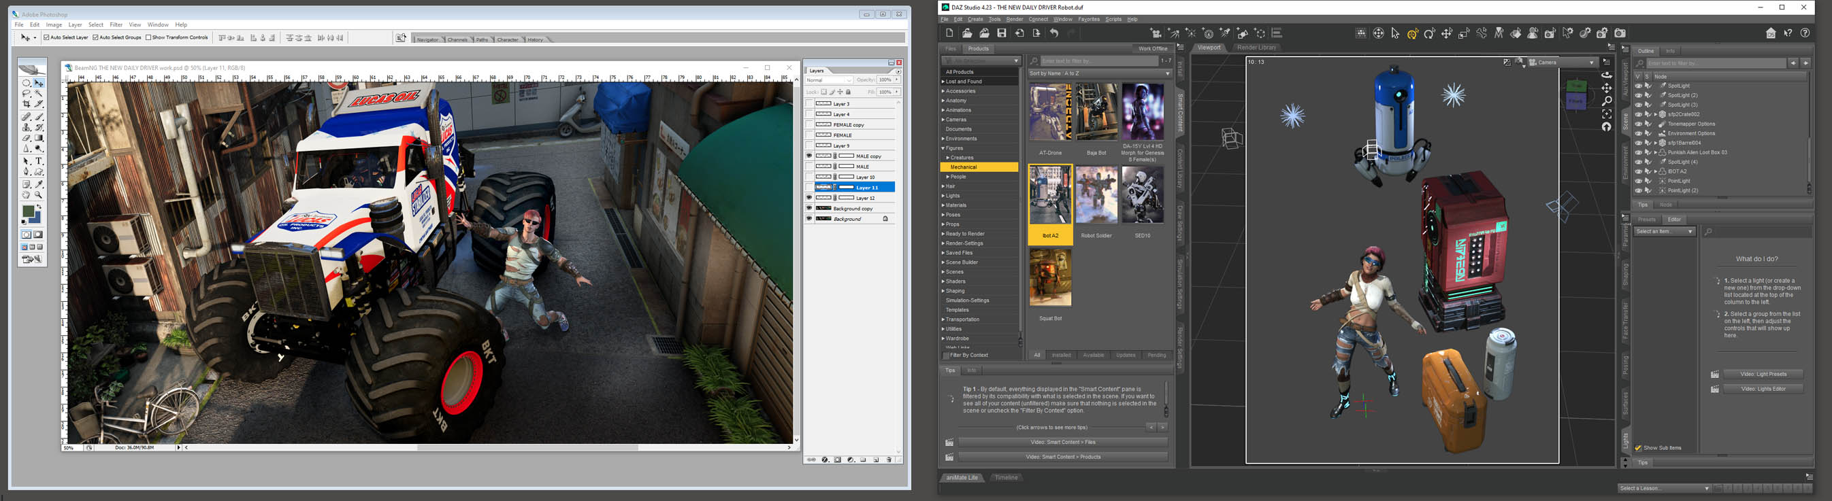Select the Clone Stamp tool in Photoshop
The height and width of the screenshot is (501, 1832).
point(27,127)
